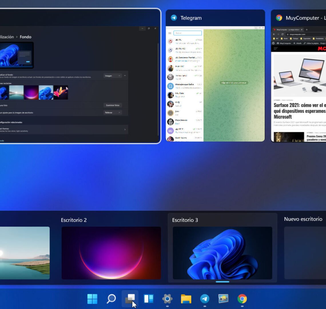Open the Surface 2021 article headline
The image size is (326, 309).
tap(300, 111)
